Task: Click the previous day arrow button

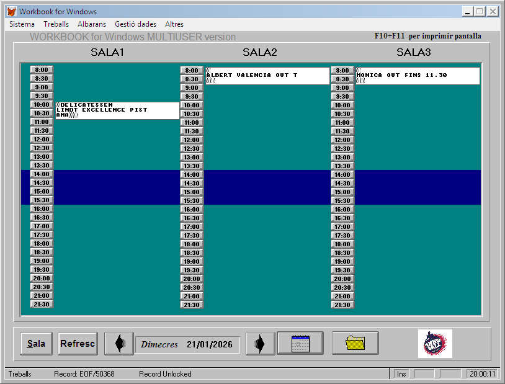Action: [x=118, y=344]
